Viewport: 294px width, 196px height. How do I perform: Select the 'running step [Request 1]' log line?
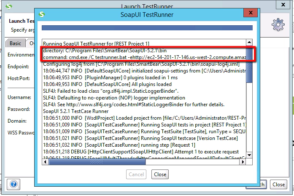pos(119,145)
